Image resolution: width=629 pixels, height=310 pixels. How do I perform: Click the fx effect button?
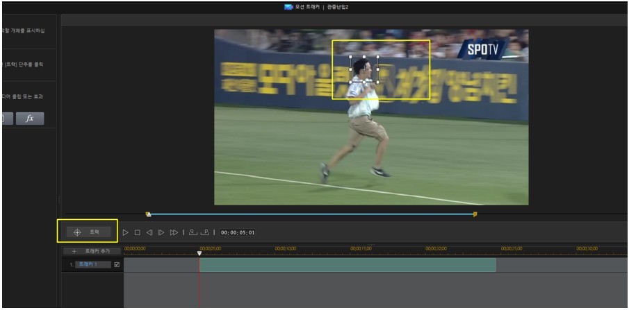point(30,119)
